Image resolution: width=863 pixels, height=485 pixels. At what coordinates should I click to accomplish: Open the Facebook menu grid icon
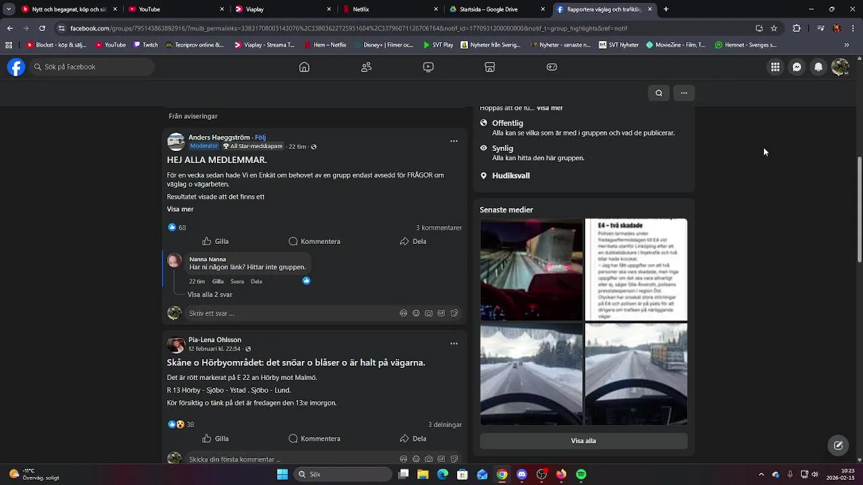(775, 67)
